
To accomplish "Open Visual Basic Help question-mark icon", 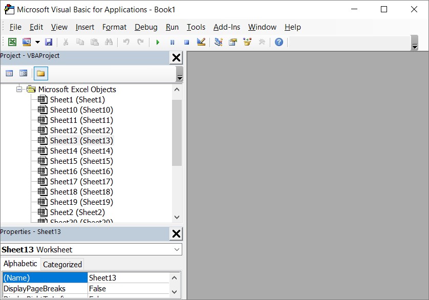I will point(279,42).
